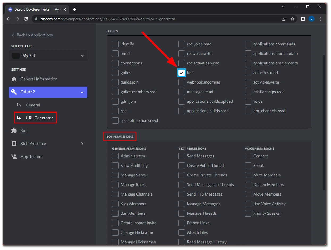Go back using the browser back arrow
Screen dimensions: 331x250
click(x=9, y=19)
